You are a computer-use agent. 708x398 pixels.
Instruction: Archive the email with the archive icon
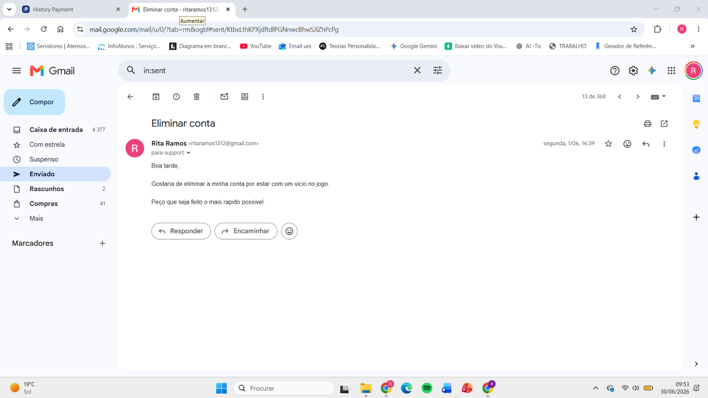tap(156, 97)
